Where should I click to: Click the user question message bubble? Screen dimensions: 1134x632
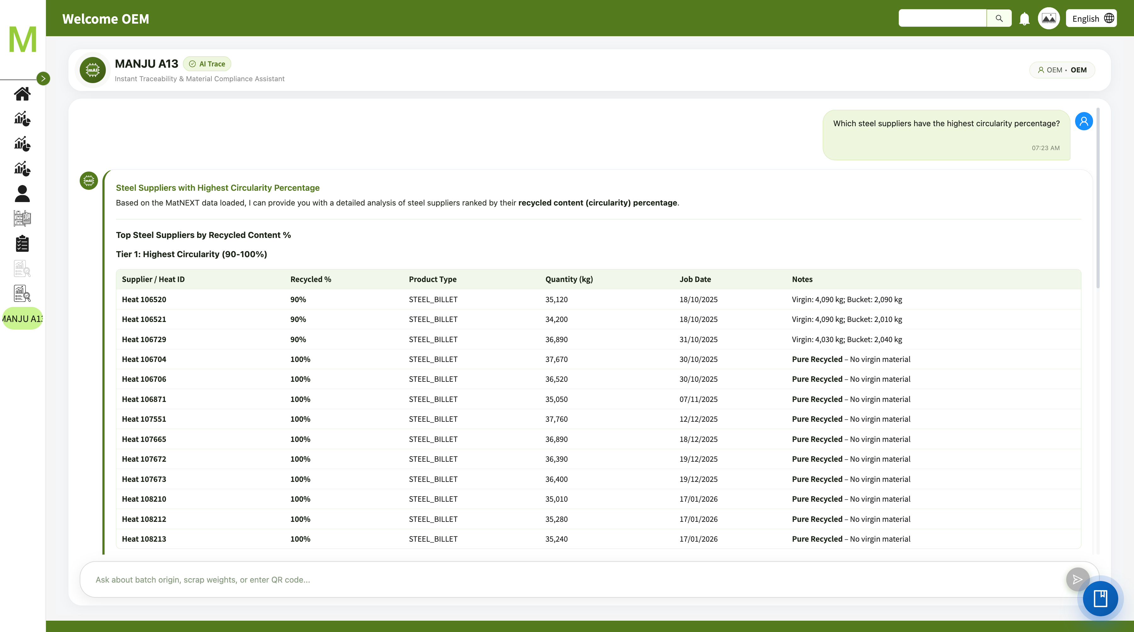[x=946, y=135]
